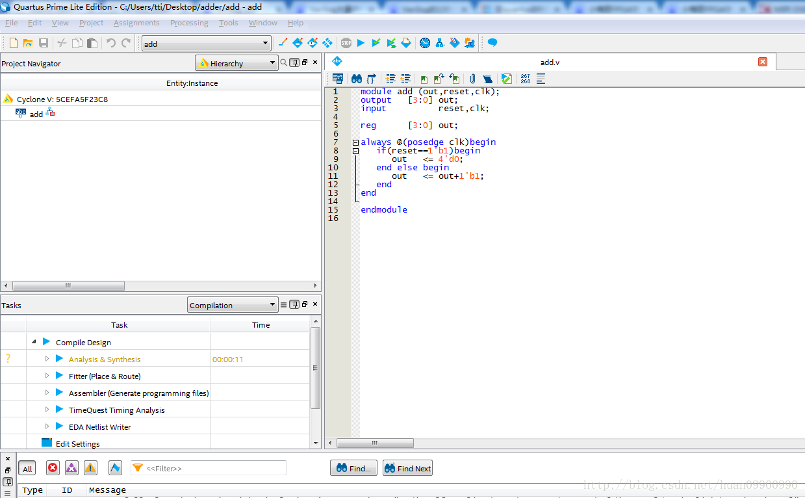Expand TimeQuest Timing Analysis task

click(x=47, y=409)
